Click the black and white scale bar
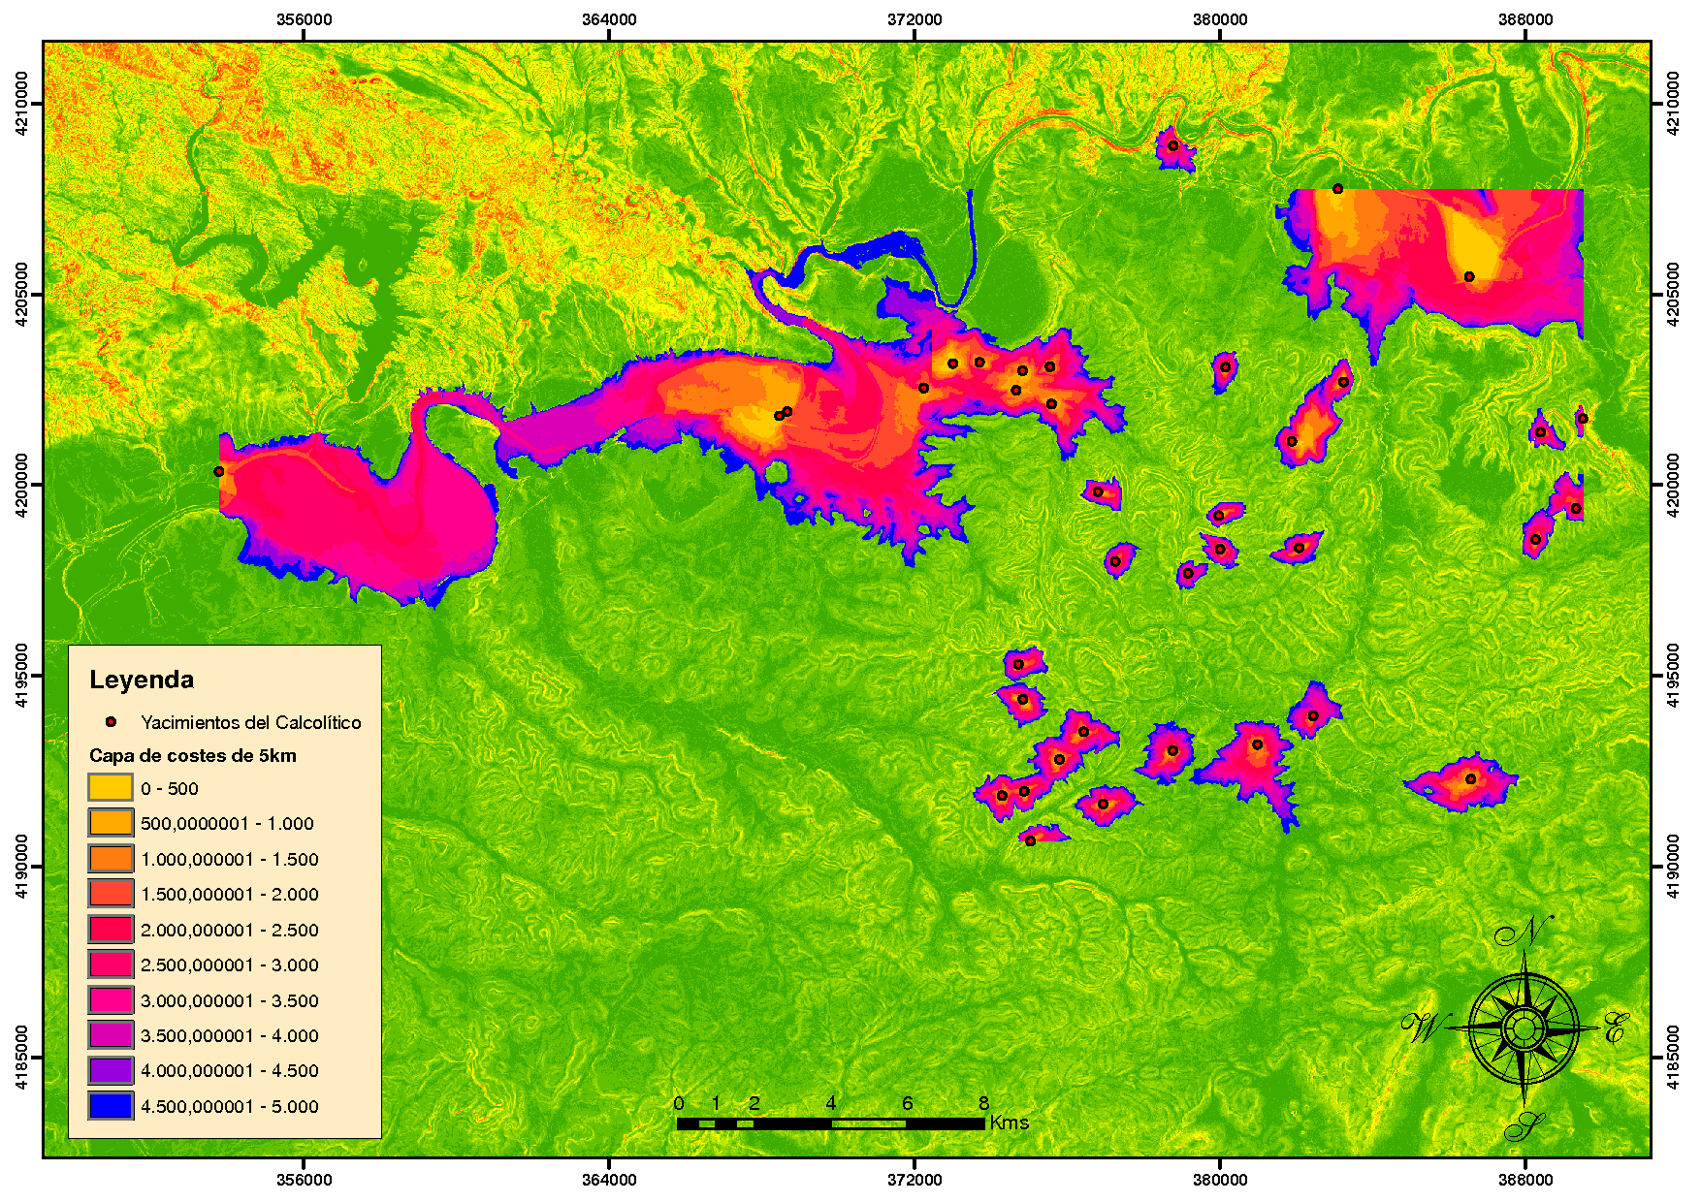The width and height of the screenshot is (1701, 1202). [831, 1123]
